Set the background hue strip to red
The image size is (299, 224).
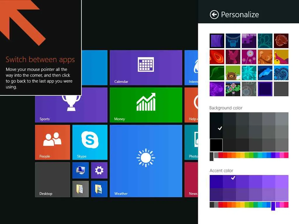[221, 155]
